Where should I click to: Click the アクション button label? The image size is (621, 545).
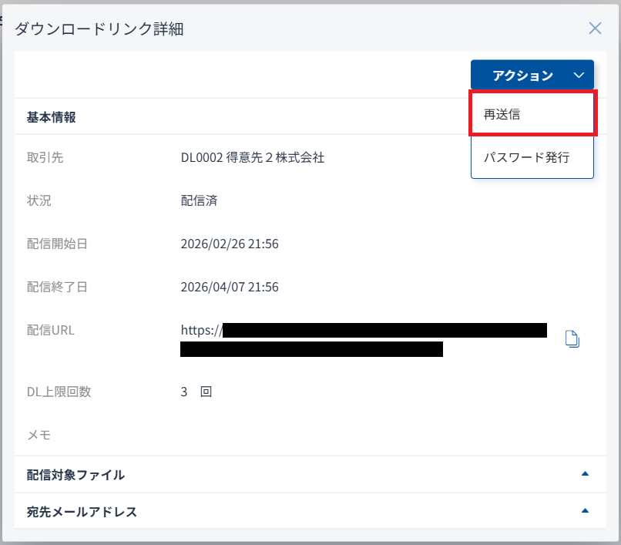[x=522, y=76]
